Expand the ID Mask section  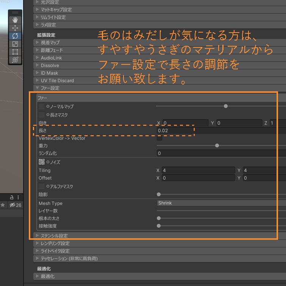pyautogui.click(x=159, y=73)
